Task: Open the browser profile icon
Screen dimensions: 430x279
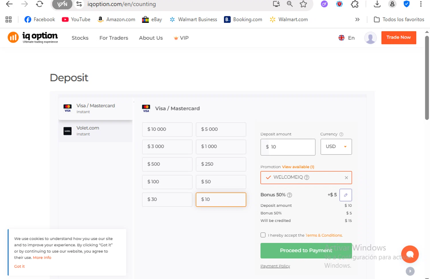Action: pos(392,4)
